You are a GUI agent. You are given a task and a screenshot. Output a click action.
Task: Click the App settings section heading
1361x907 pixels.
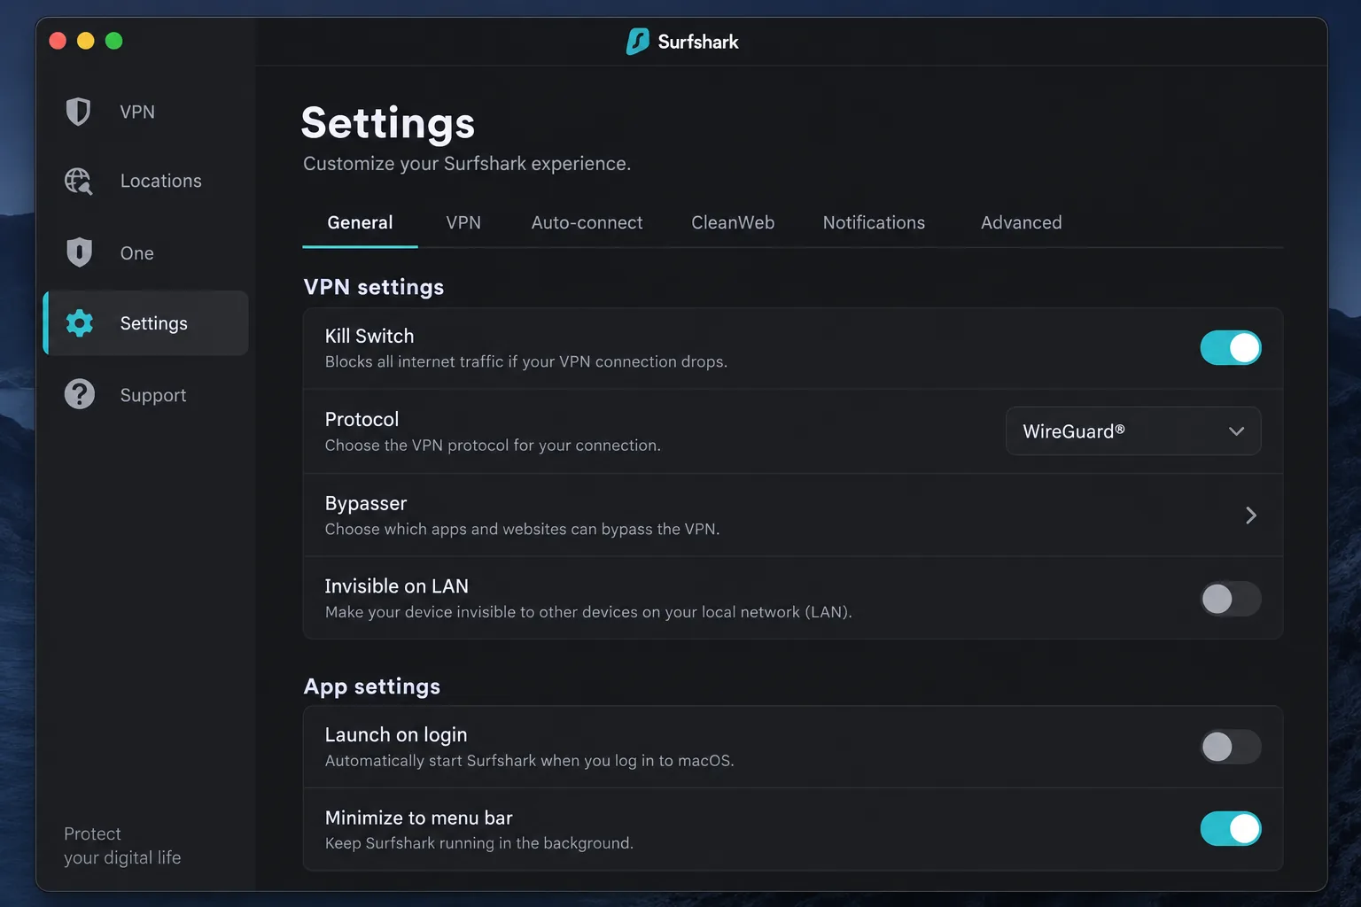pyautogui.click(x=372, y=686)
